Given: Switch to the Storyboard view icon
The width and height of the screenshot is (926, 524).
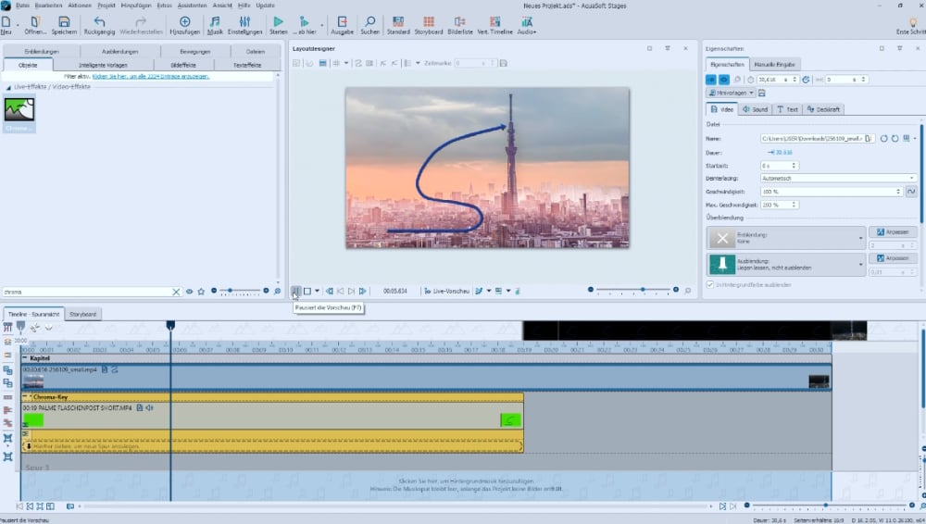Looking at the screenshot, I should click(427, 21).
